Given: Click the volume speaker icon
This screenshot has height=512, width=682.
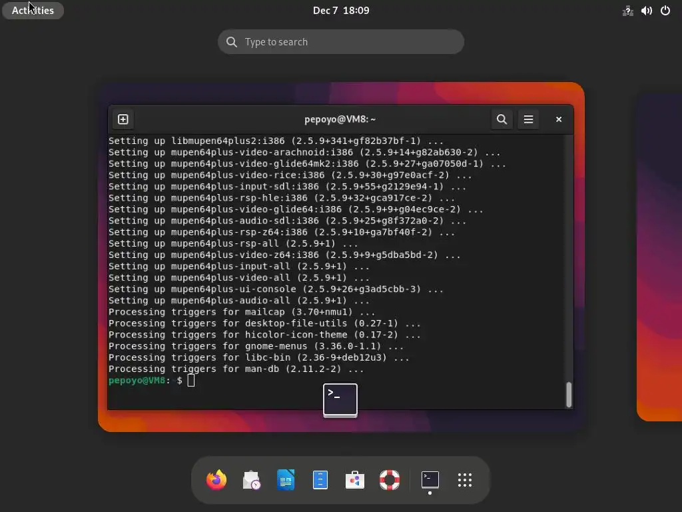Looking at the screenshot, I should pos(646,11).
